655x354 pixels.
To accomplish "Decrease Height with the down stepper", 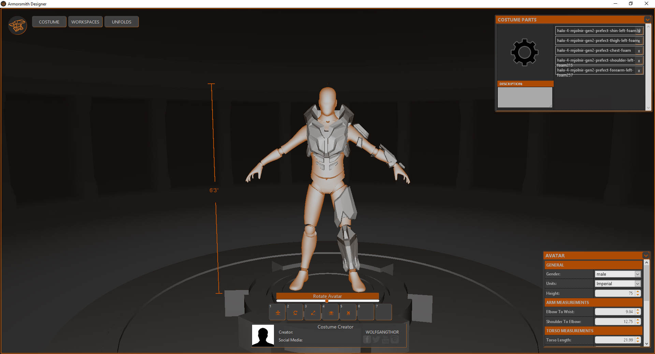I will click(638, 295).
